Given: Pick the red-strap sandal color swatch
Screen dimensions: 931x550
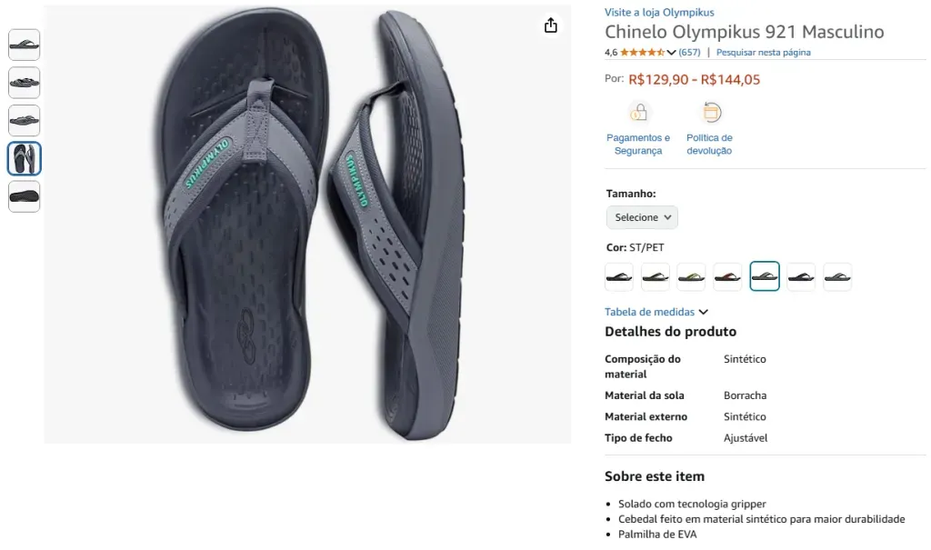Looking at the screenshot, I should tap(728, 276).
